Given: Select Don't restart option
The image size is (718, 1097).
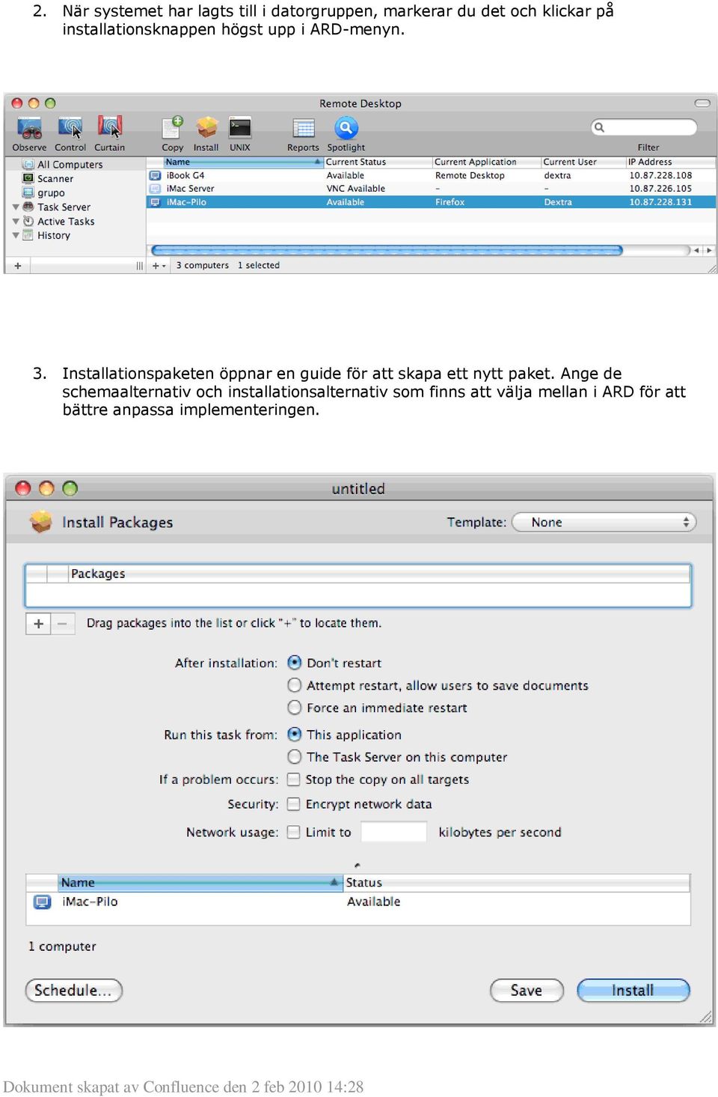Looking at the screenshot, I should tap(295, 663).
